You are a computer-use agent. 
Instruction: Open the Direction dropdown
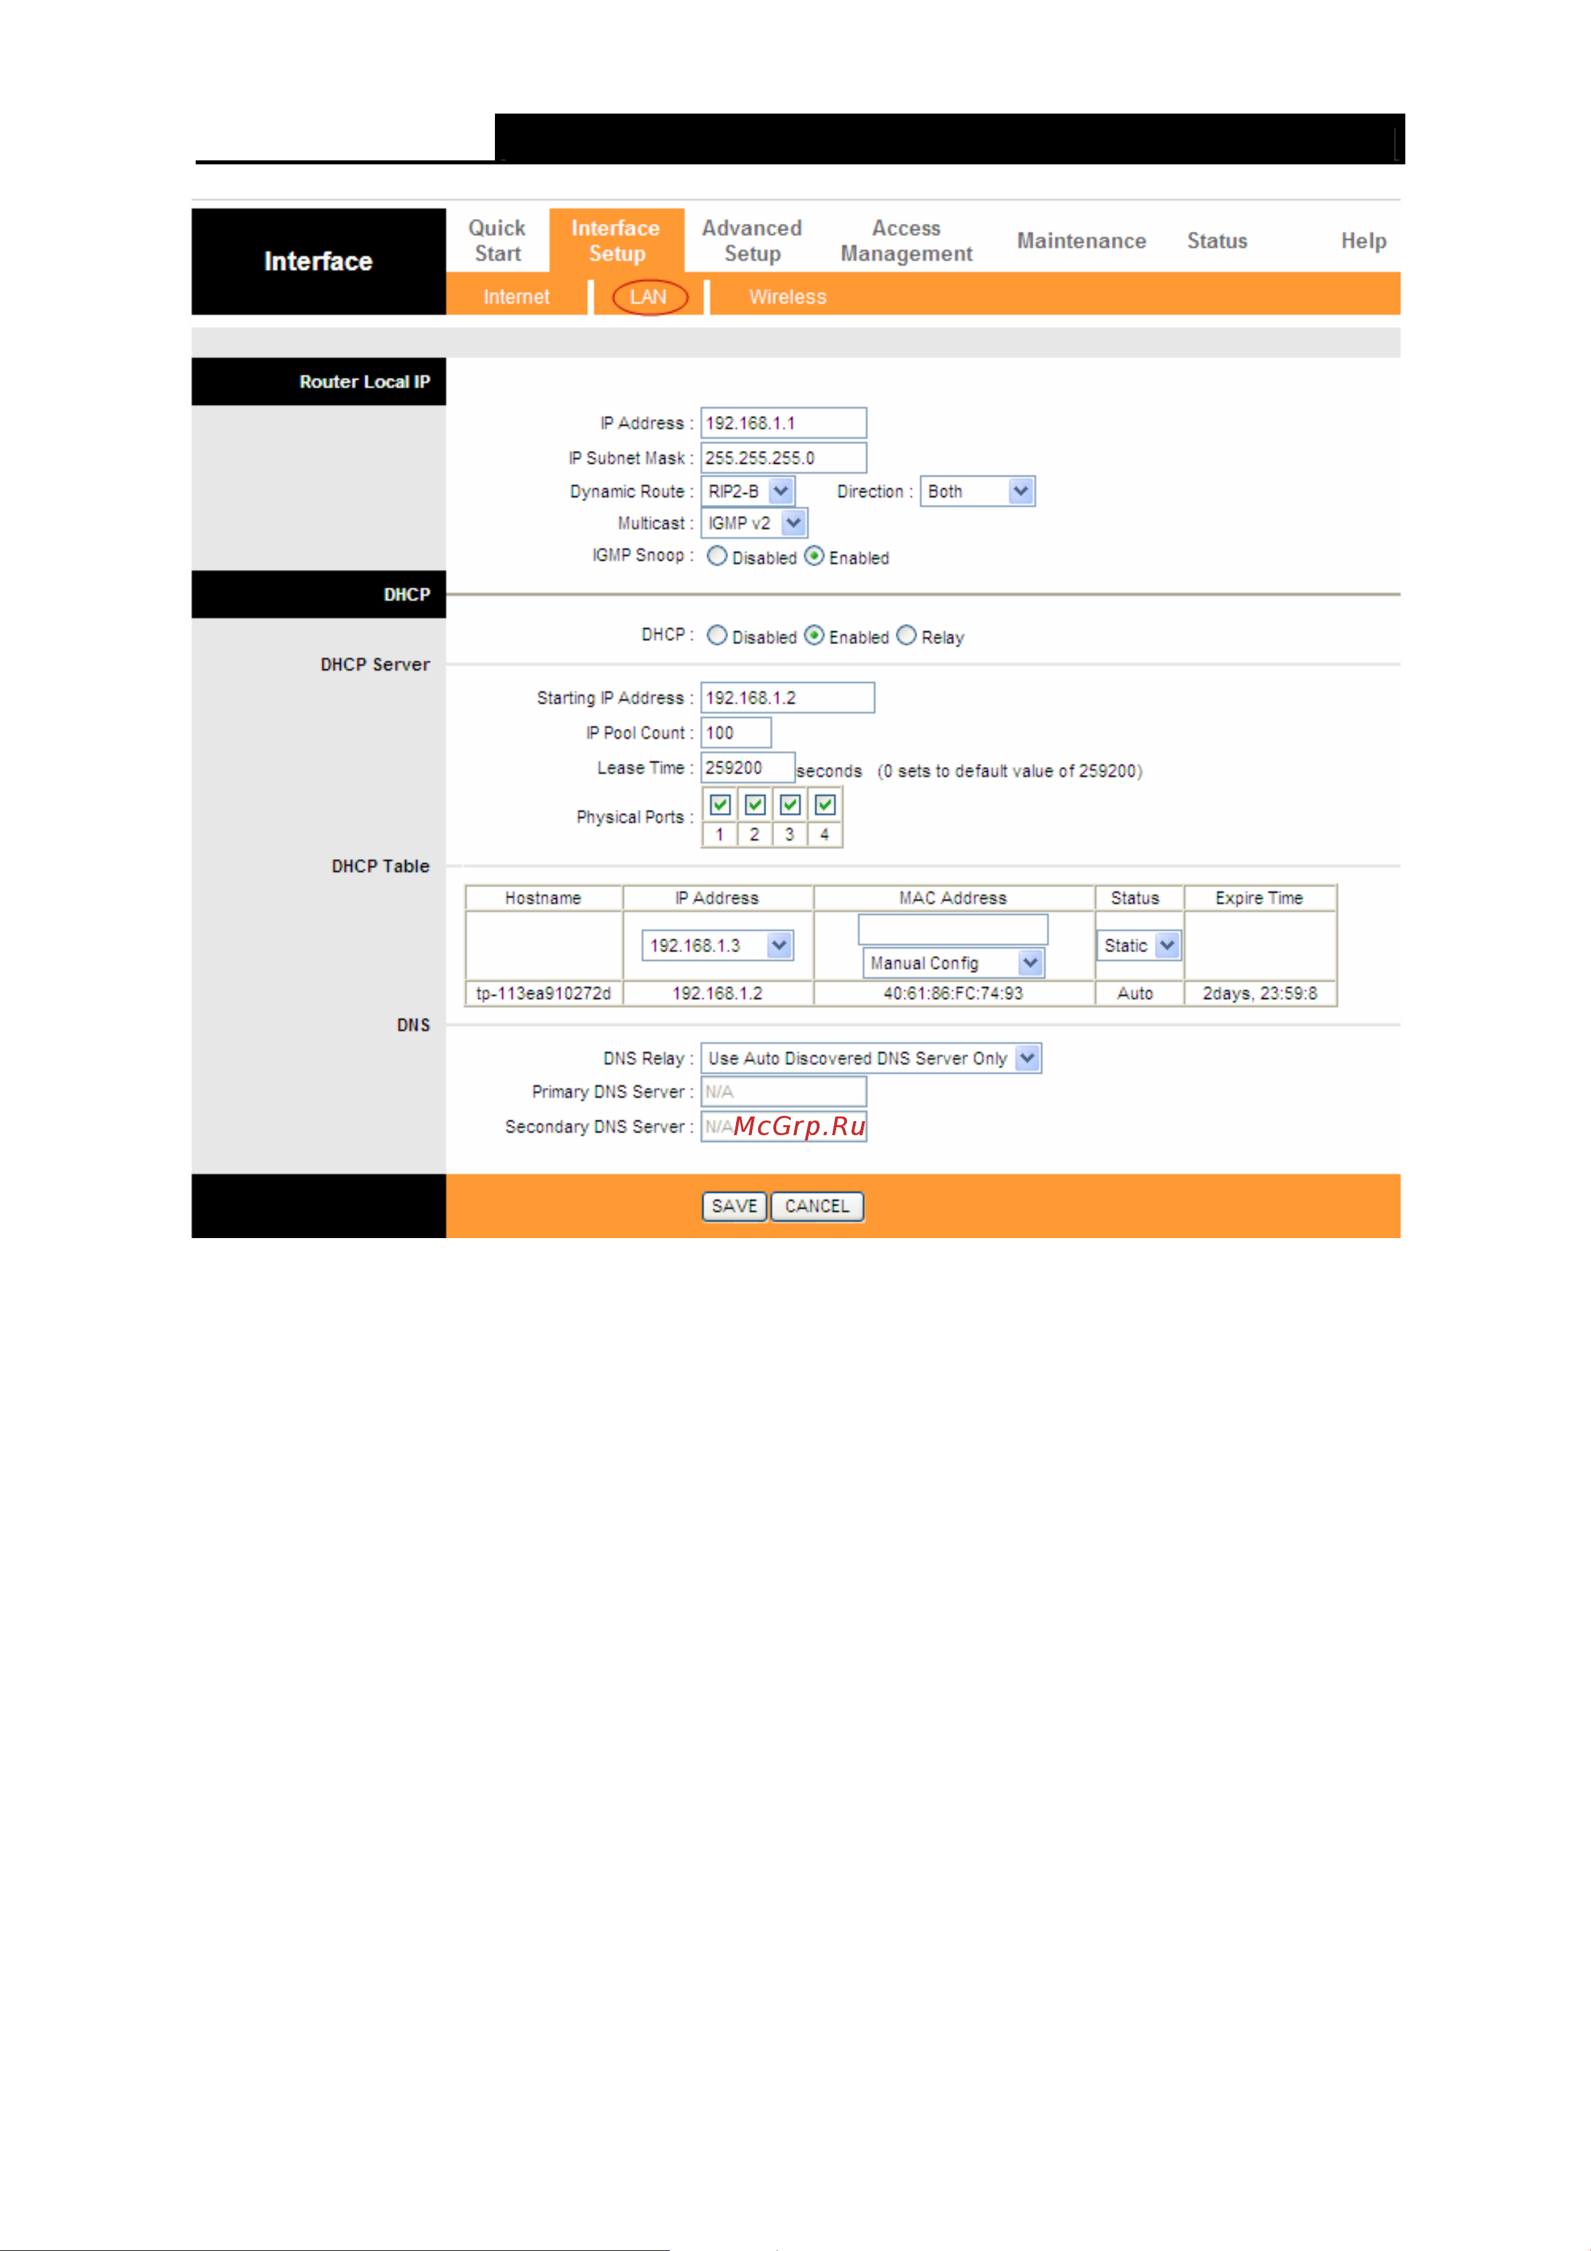977,491
